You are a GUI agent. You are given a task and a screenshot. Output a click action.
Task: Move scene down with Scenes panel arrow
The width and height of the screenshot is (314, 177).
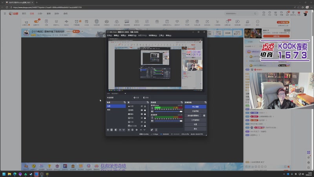124,130
